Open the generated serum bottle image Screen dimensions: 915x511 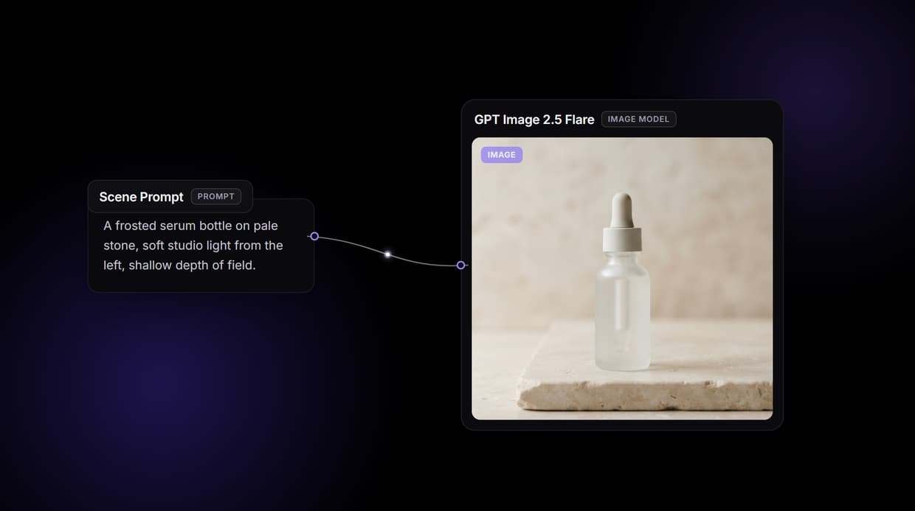(622, 279)
